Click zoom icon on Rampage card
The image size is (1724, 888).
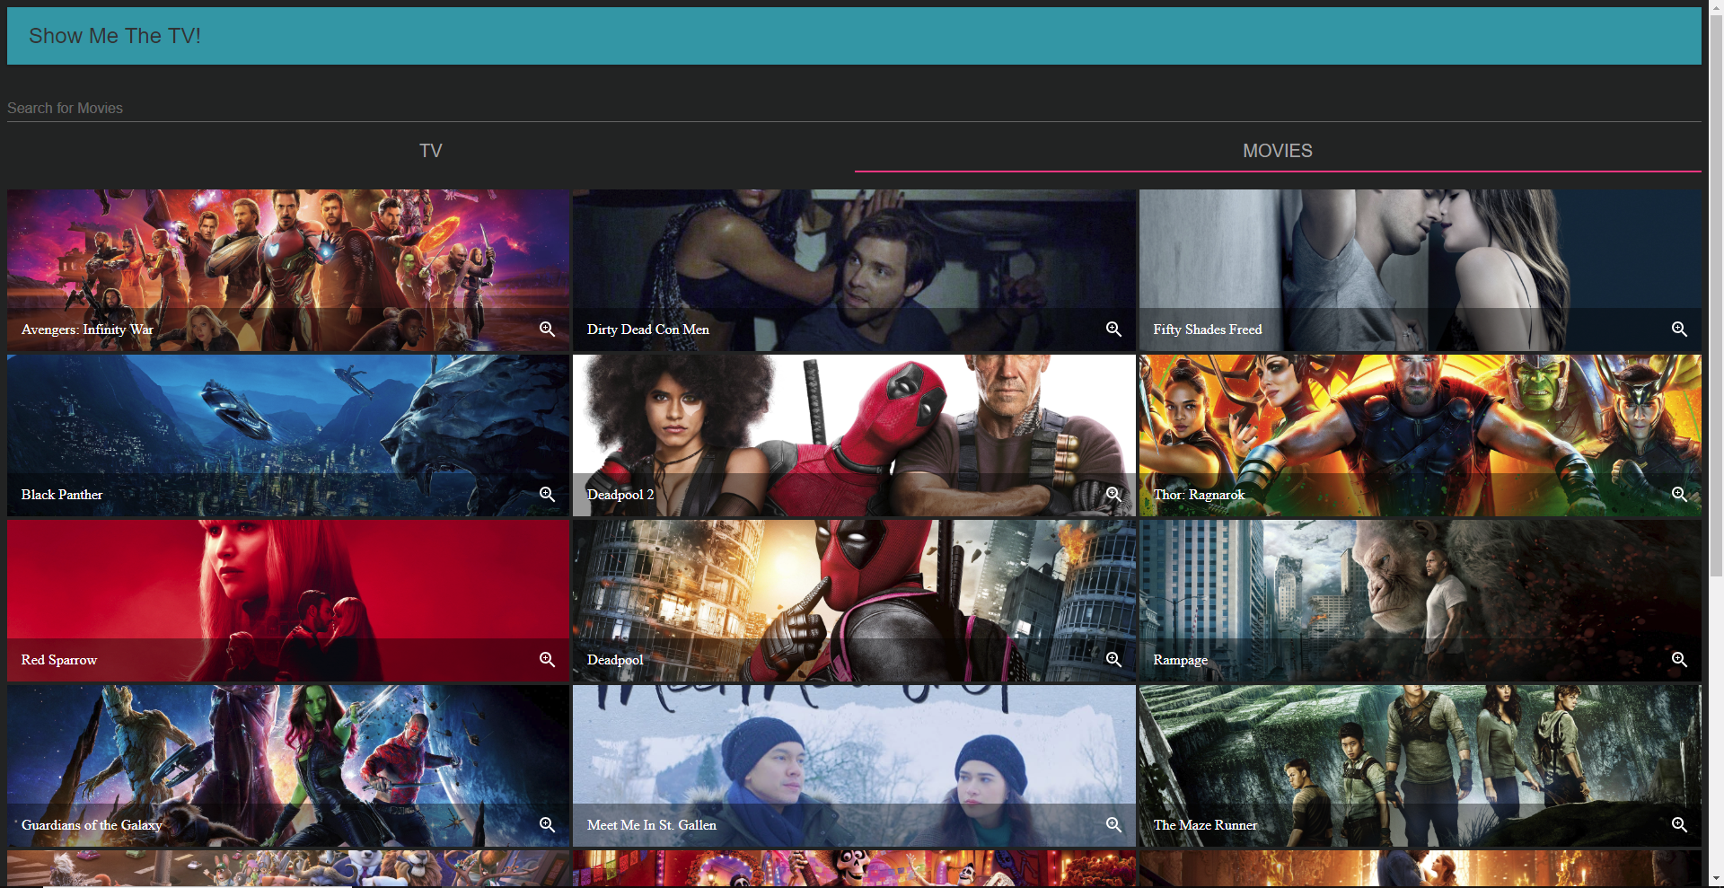[x=1679, y=660]
